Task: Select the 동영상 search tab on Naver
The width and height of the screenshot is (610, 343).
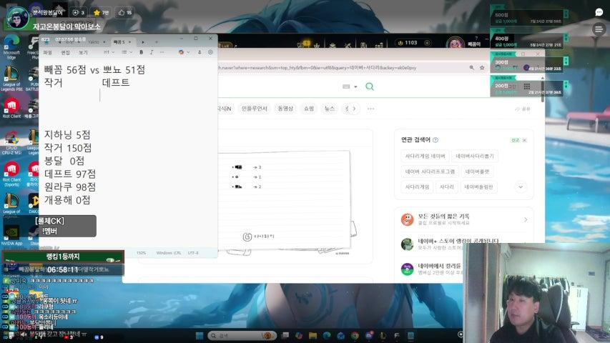Action: [285, 109]
